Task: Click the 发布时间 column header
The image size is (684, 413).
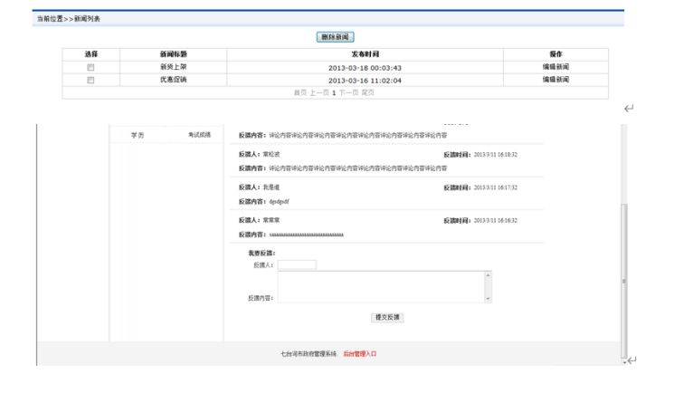Action: pos(366,54)
